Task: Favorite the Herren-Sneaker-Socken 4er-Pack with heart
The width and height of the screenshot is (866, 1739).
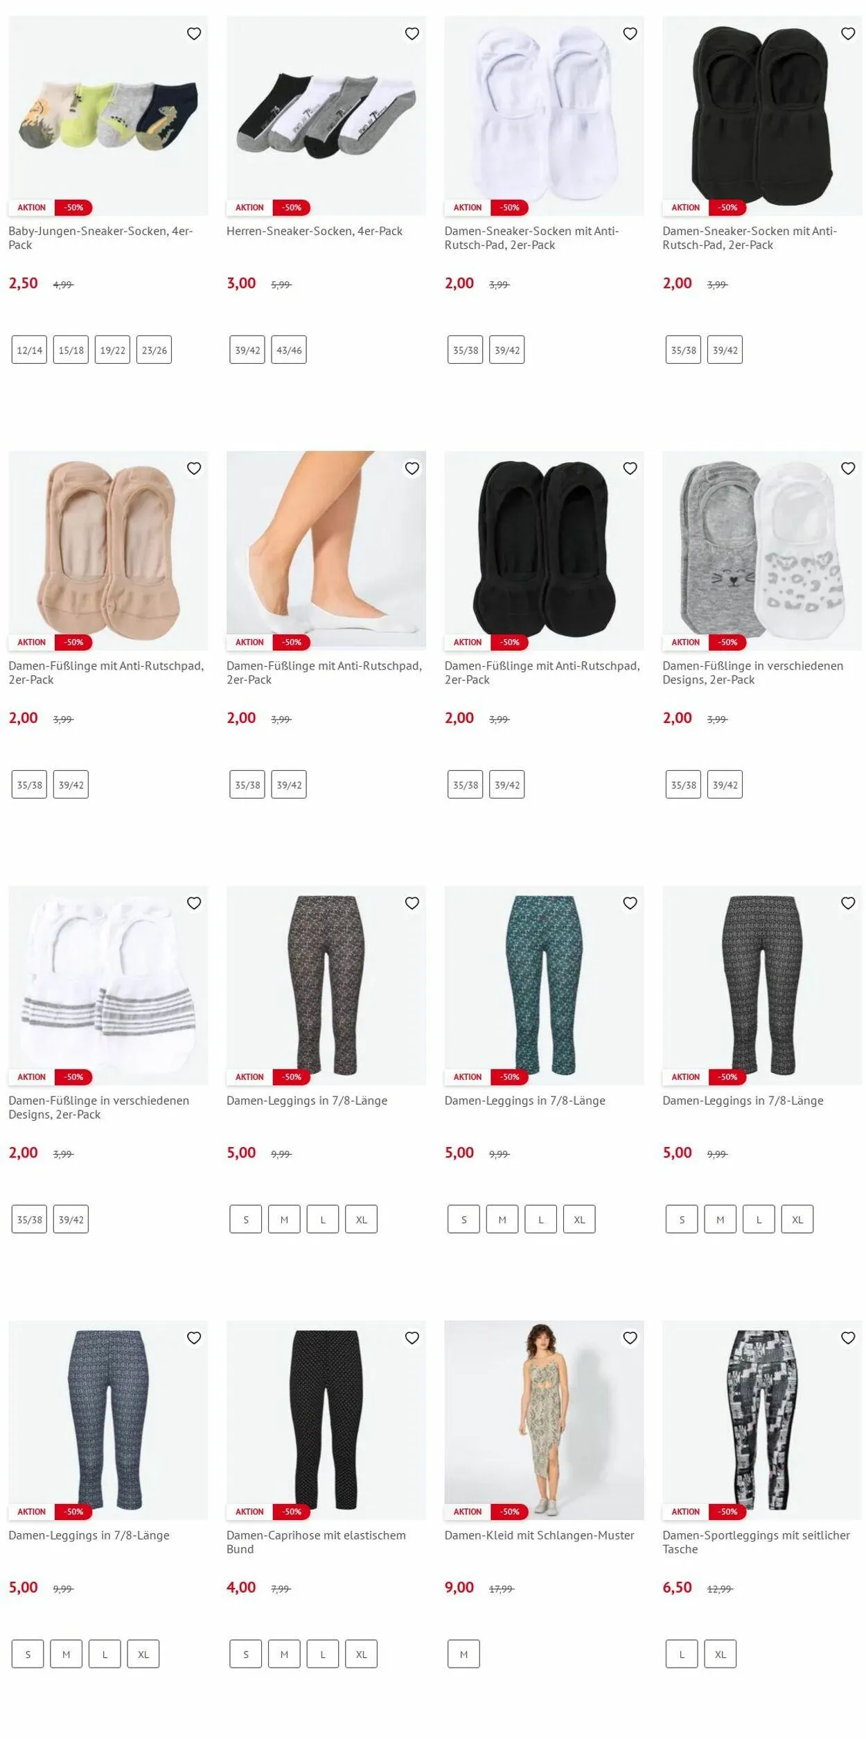Action: (x=412, y=33)
